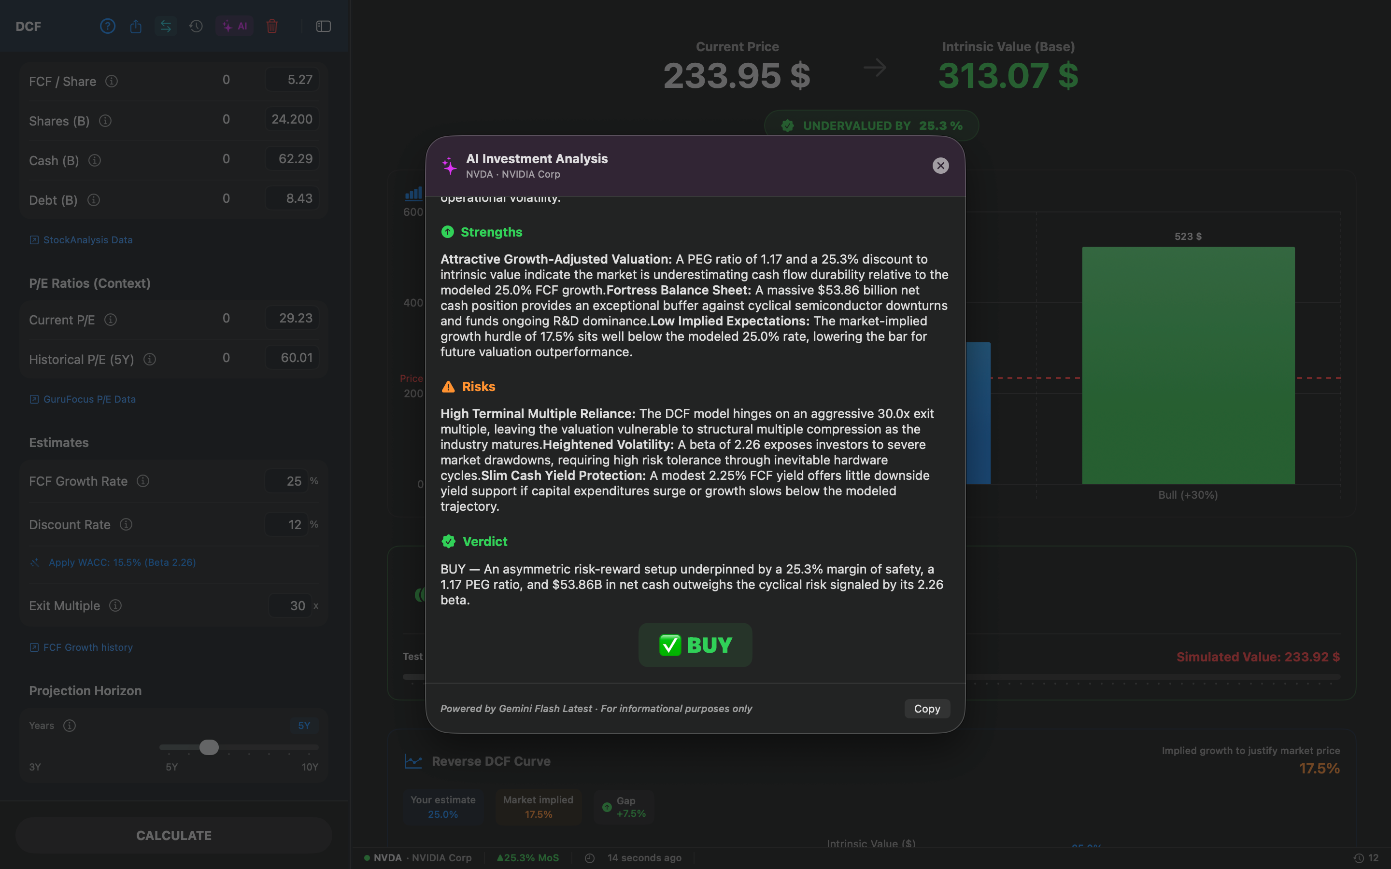The image size is (1391, 869).
Task: Open the help question mark icon
Action: click(x=108, y=26)
